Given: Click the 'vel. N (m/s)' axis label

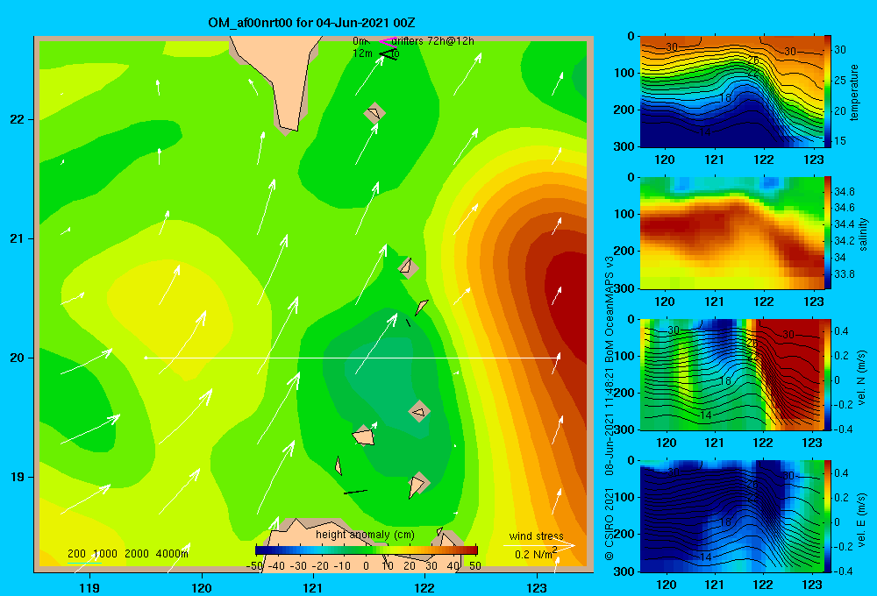Looking at the screenshot, I should coord(862,378).
